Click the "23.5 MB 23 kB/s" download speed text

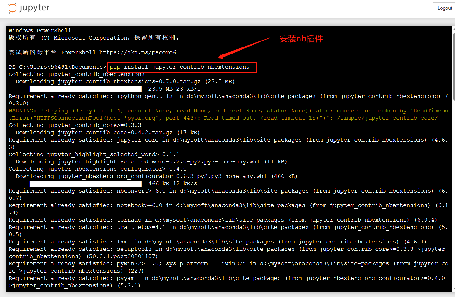pyautogui.click(x=174, y=89)
